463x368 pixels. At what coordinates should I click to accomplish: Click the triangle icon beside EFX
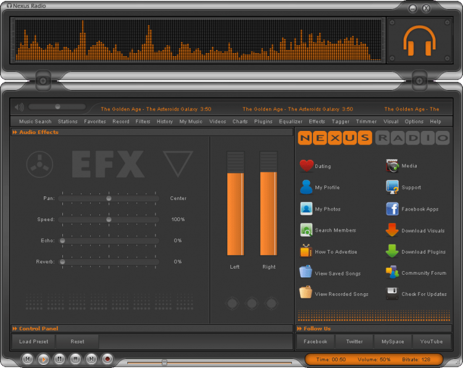tap(178, 164)
